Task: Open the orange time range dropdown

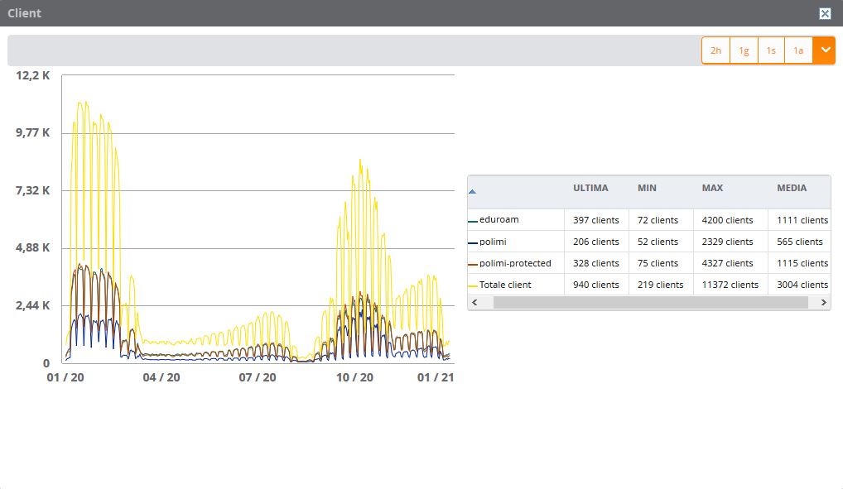Action: (x=824, y=50)
